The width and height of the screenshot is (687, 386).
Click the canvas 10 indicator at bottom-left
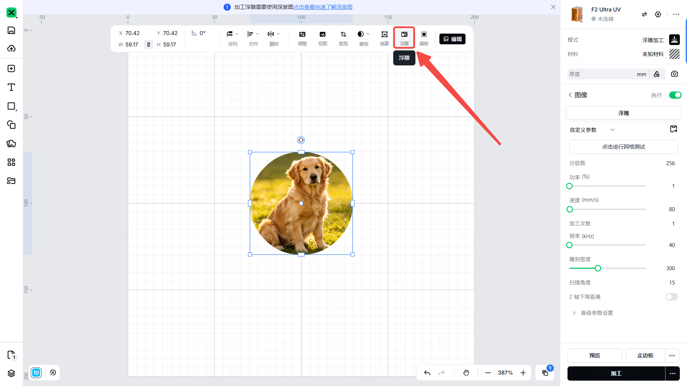click(x=36, y=373)
